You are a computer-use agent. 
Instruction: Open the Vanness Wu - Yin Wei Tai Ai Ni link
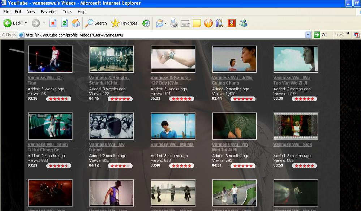pos(230,147)
